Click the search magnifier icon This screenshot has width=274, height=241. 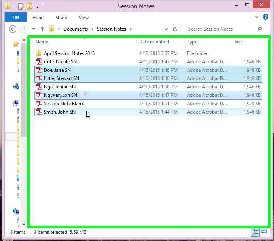(x=260, y=29)
